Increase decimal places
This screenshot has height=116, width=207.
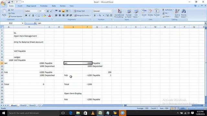click(107, 15)
